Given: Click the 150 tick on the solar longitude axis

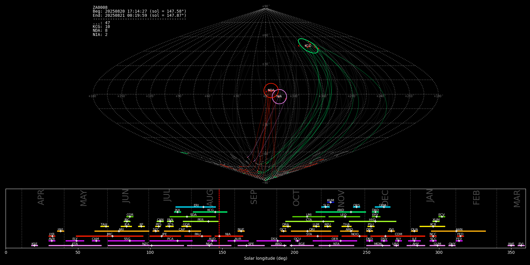Looking at the screenshot, I should click(222, 252).
